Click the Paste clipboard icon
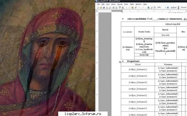Image resolution: width=187 pixels, height=116 pixels. 132,7
